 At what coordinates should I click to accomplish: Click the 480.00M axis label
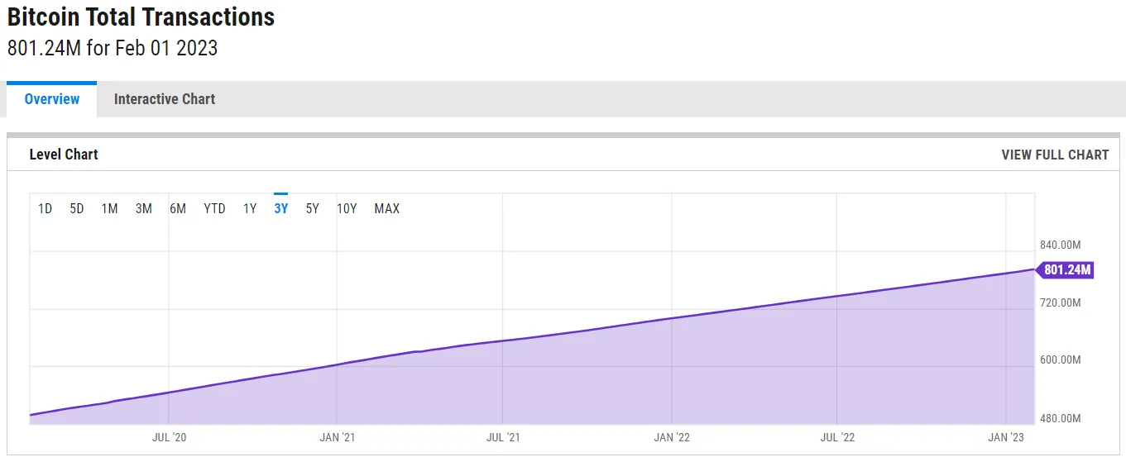click(1061, 418)
